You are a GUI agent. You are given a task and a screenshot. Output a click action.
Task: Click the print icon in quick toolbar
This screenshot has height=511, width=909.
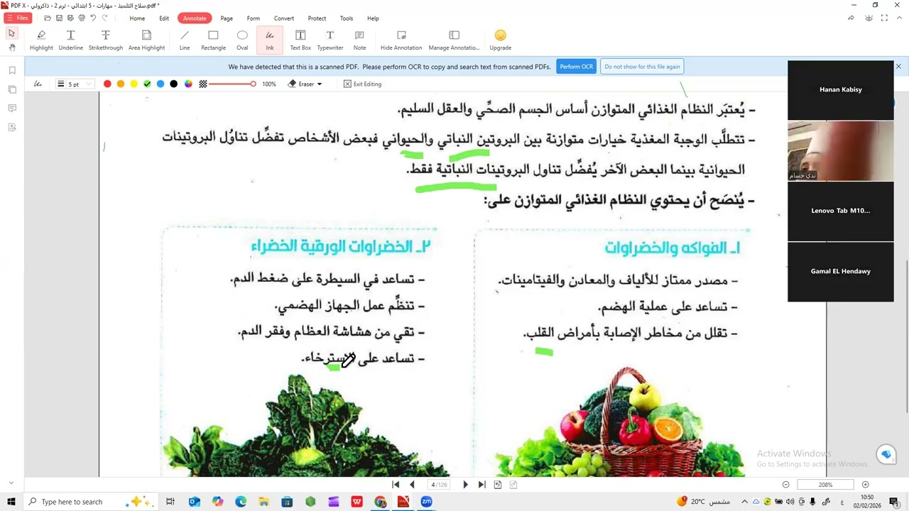pyautogui.click(x=82, y=18)
